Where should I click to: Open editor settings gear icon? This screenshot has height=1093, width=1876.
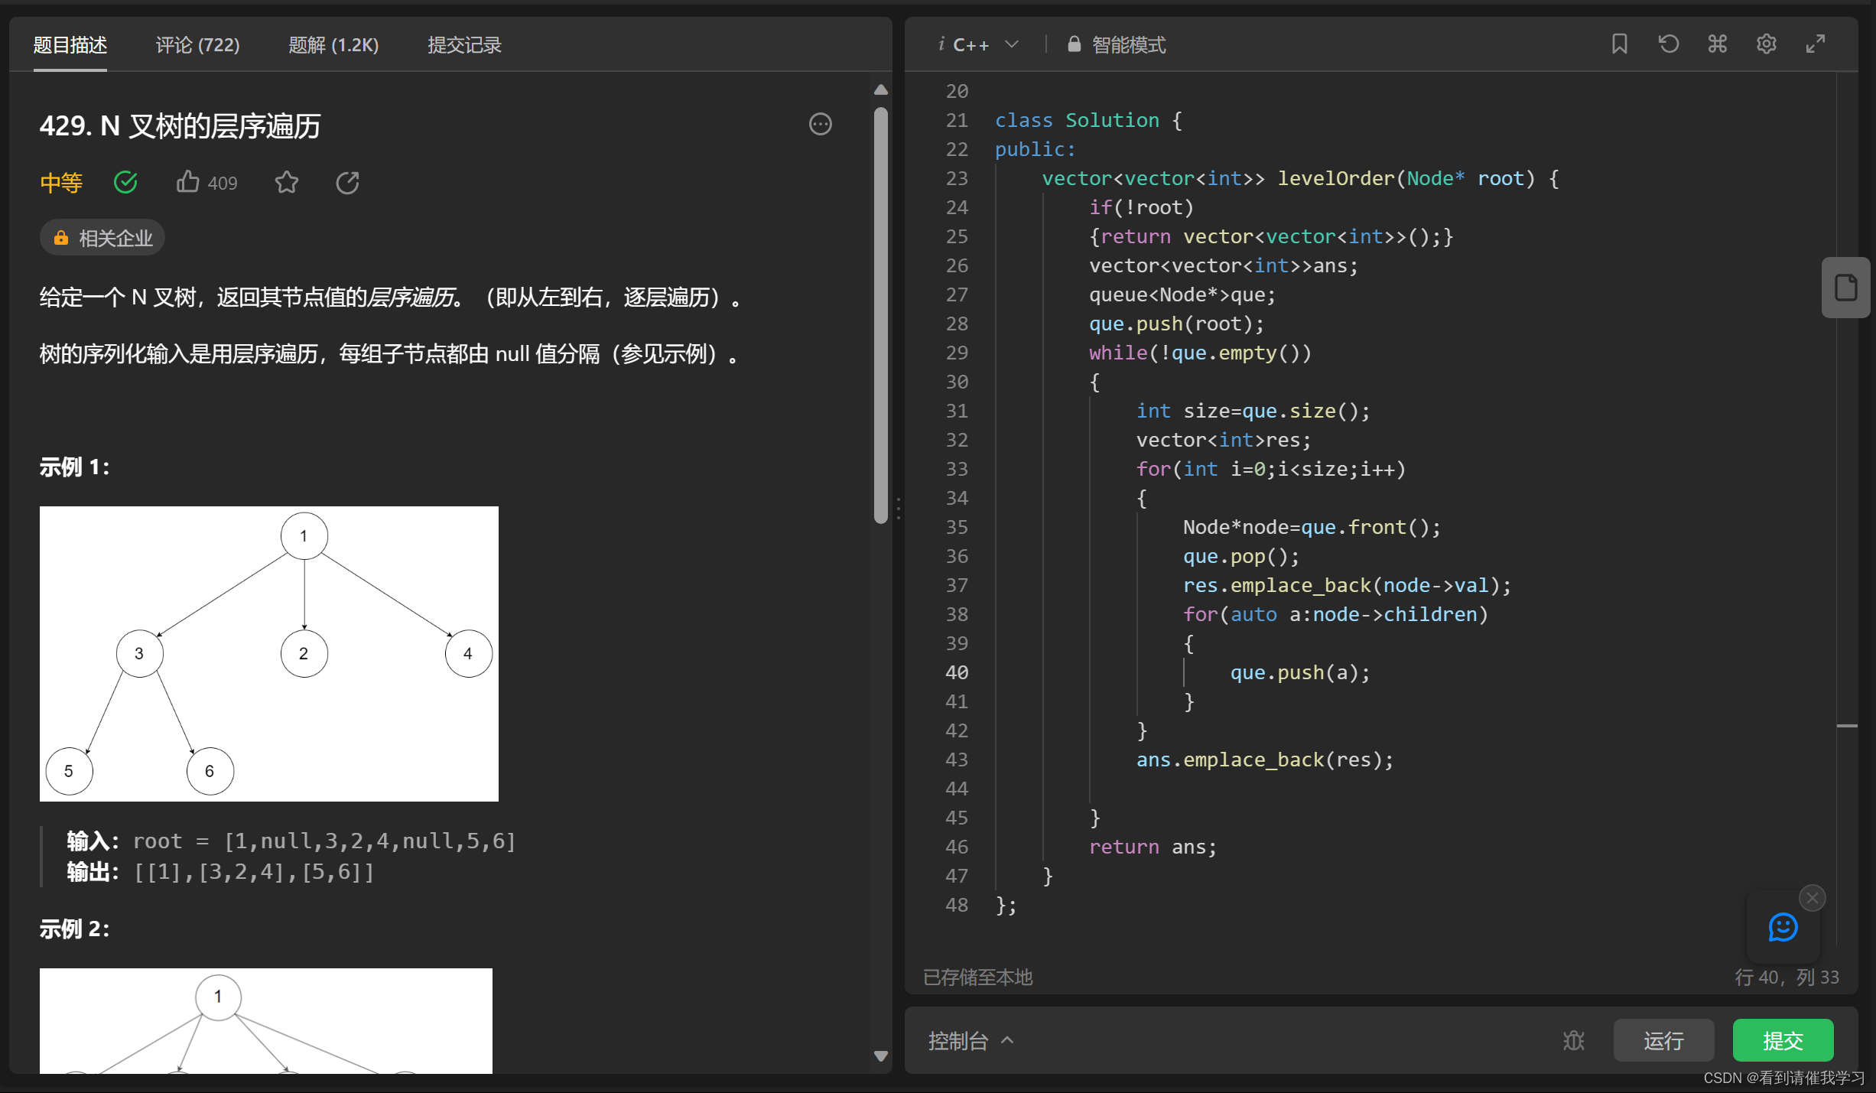point(1766,44)
